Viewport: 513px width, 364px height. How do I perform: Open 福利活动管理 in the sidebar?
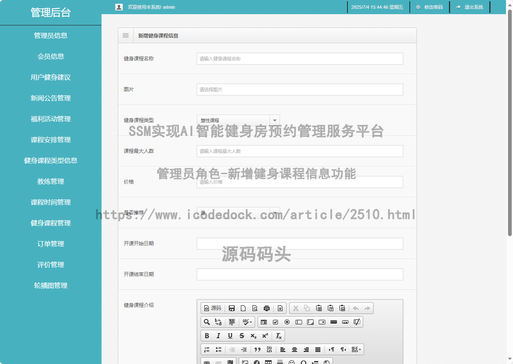tap(51, 119)
